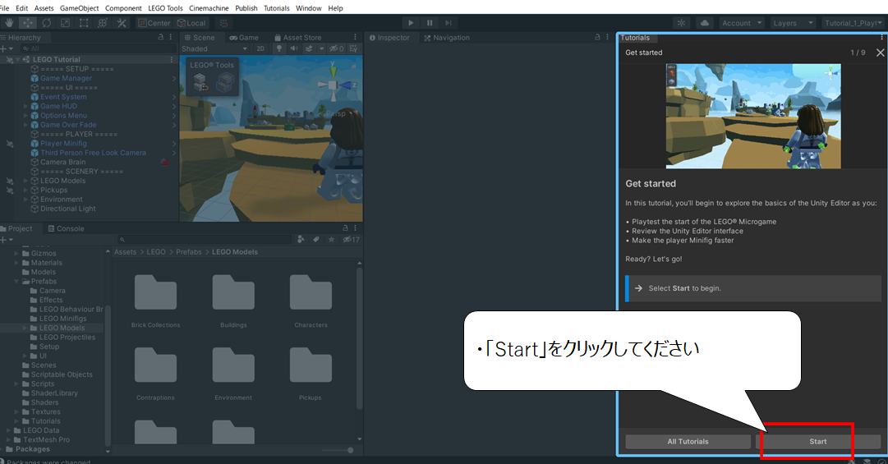Viewport: 888px width, 464px height.
Task: Toggle scene audio speaker icon
Action: click(294, 48)
